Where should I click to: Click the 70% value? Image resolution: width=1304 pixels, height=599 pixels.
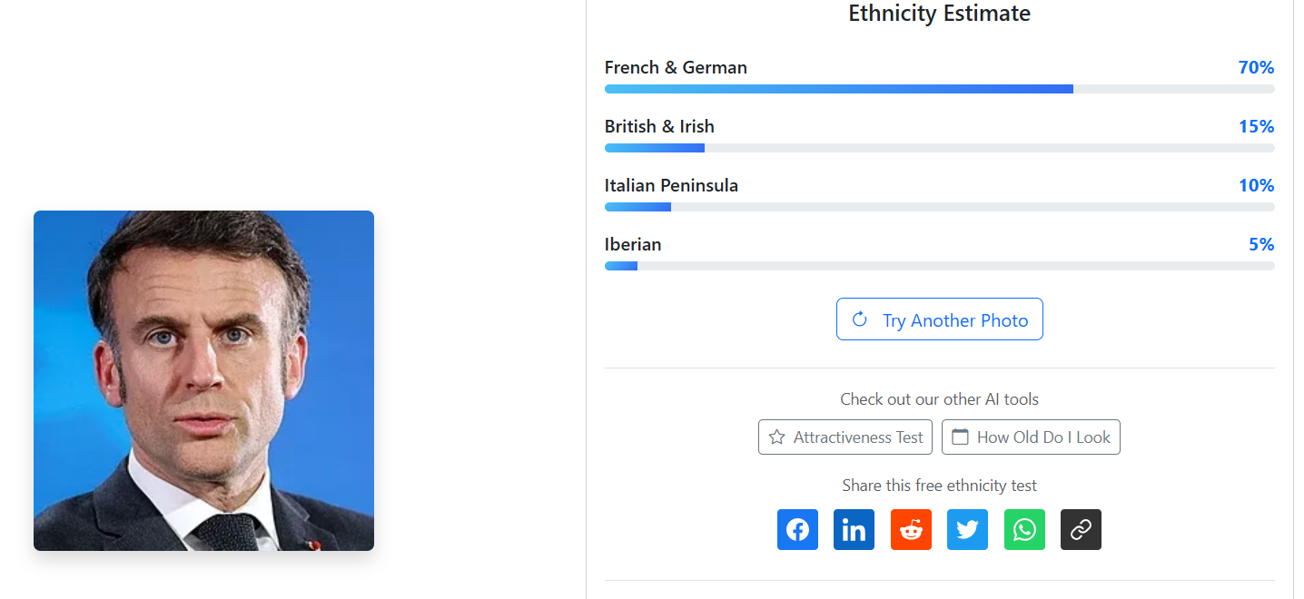pos(1256,67)
